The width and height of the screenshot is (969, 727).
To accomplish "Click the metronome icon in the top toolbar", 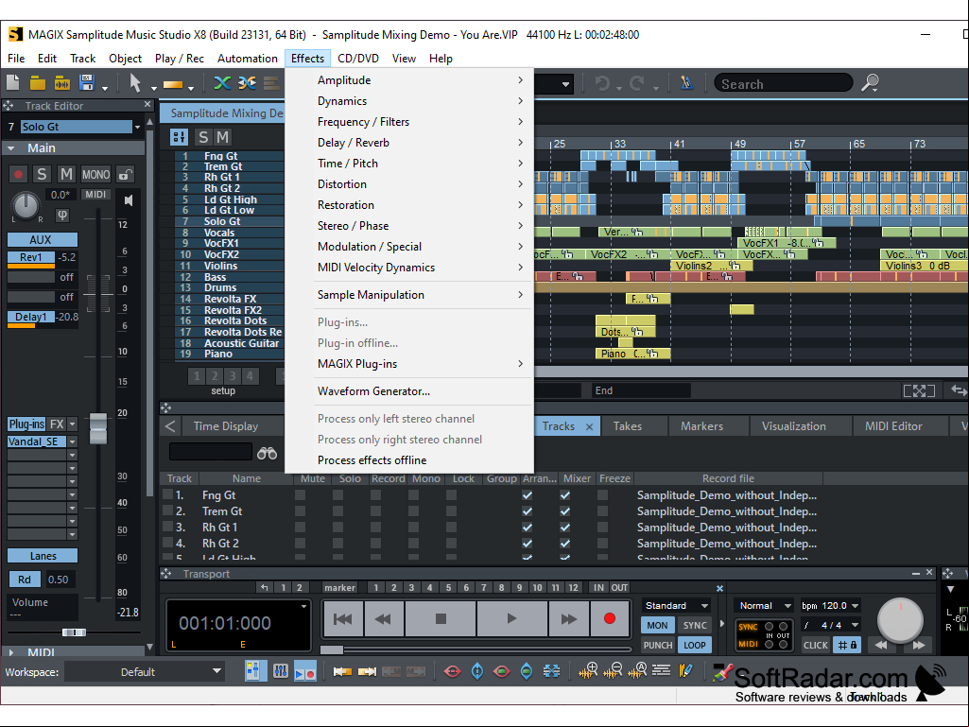I will (x=686, y=83).
